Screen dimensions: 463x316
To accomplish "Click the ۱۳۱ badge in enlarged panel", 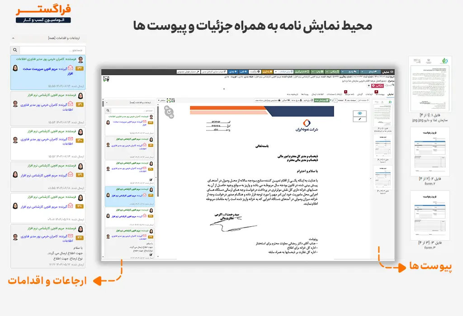I will click(x=80, y=104).
